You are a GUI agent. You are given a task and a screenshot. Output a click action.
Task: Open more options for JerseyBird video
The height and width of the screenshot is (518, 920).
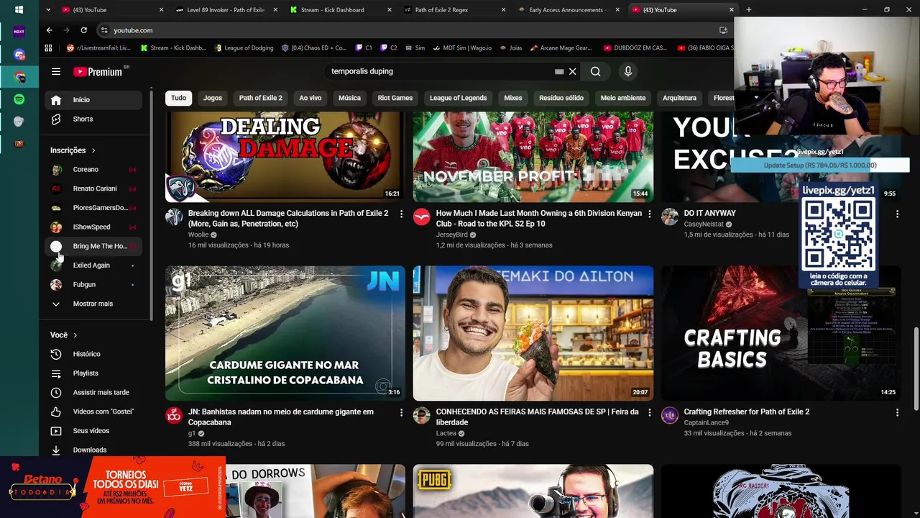click(x=649, y=214)
